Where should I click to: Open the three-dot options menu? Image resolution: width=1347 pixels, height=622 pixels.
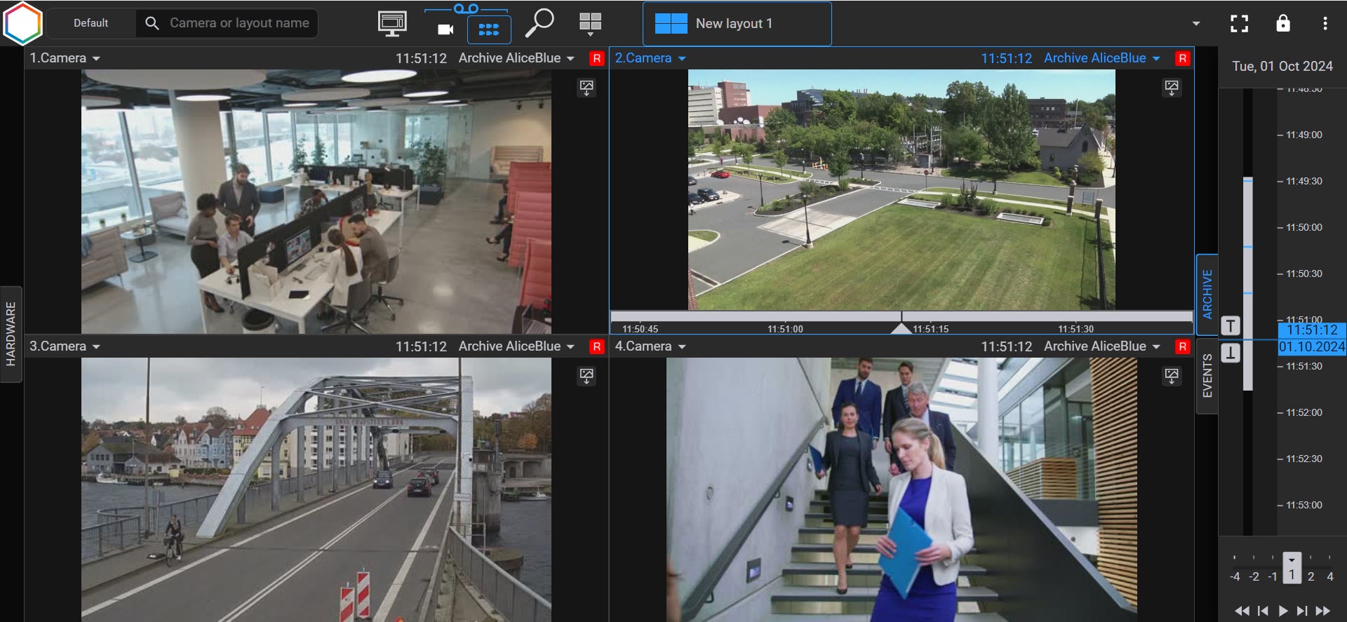click(1325, 24)
